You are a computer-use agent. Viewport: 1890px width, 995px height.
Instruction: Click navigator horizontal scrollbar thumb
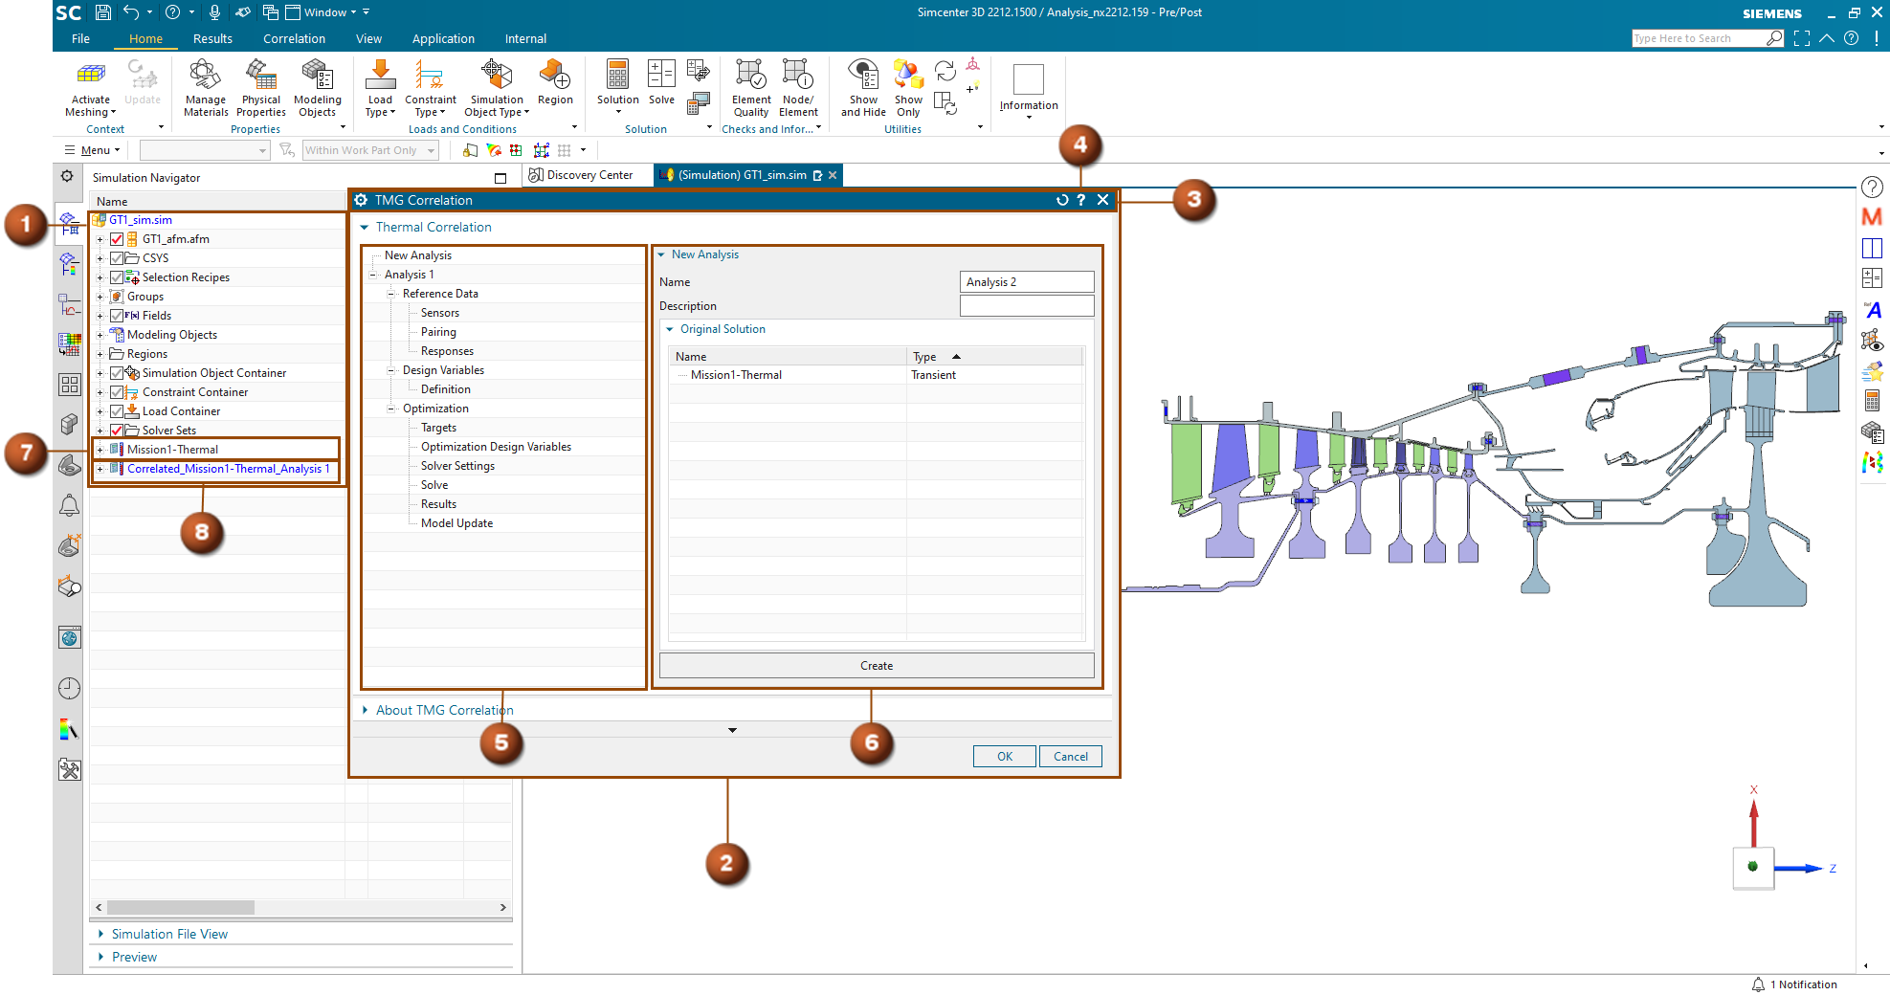[x=180, y=907]
